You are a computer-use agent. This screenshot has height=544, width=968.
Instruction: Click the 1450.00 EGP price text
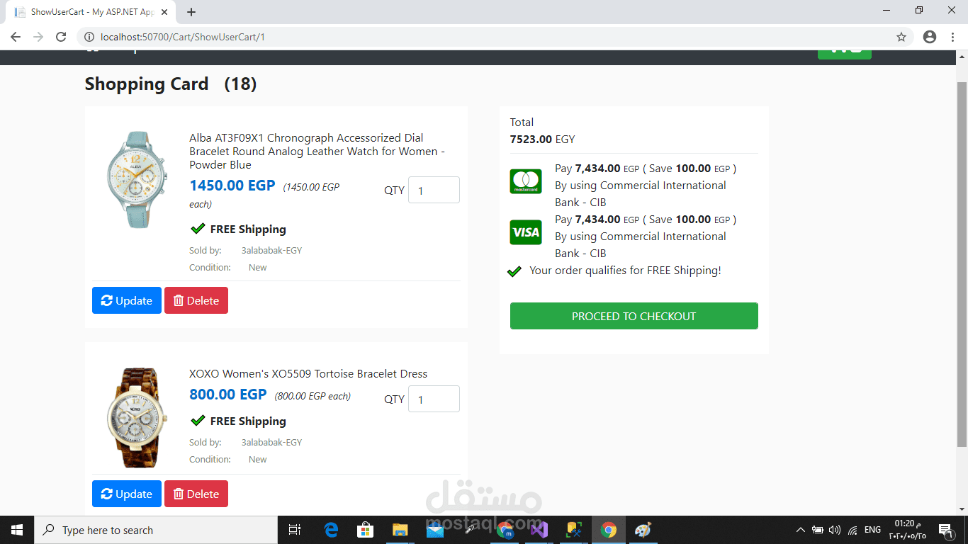(232, 186)
